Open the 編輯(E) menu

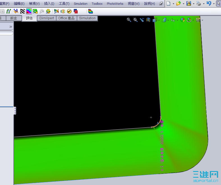[x=19, y=4]
